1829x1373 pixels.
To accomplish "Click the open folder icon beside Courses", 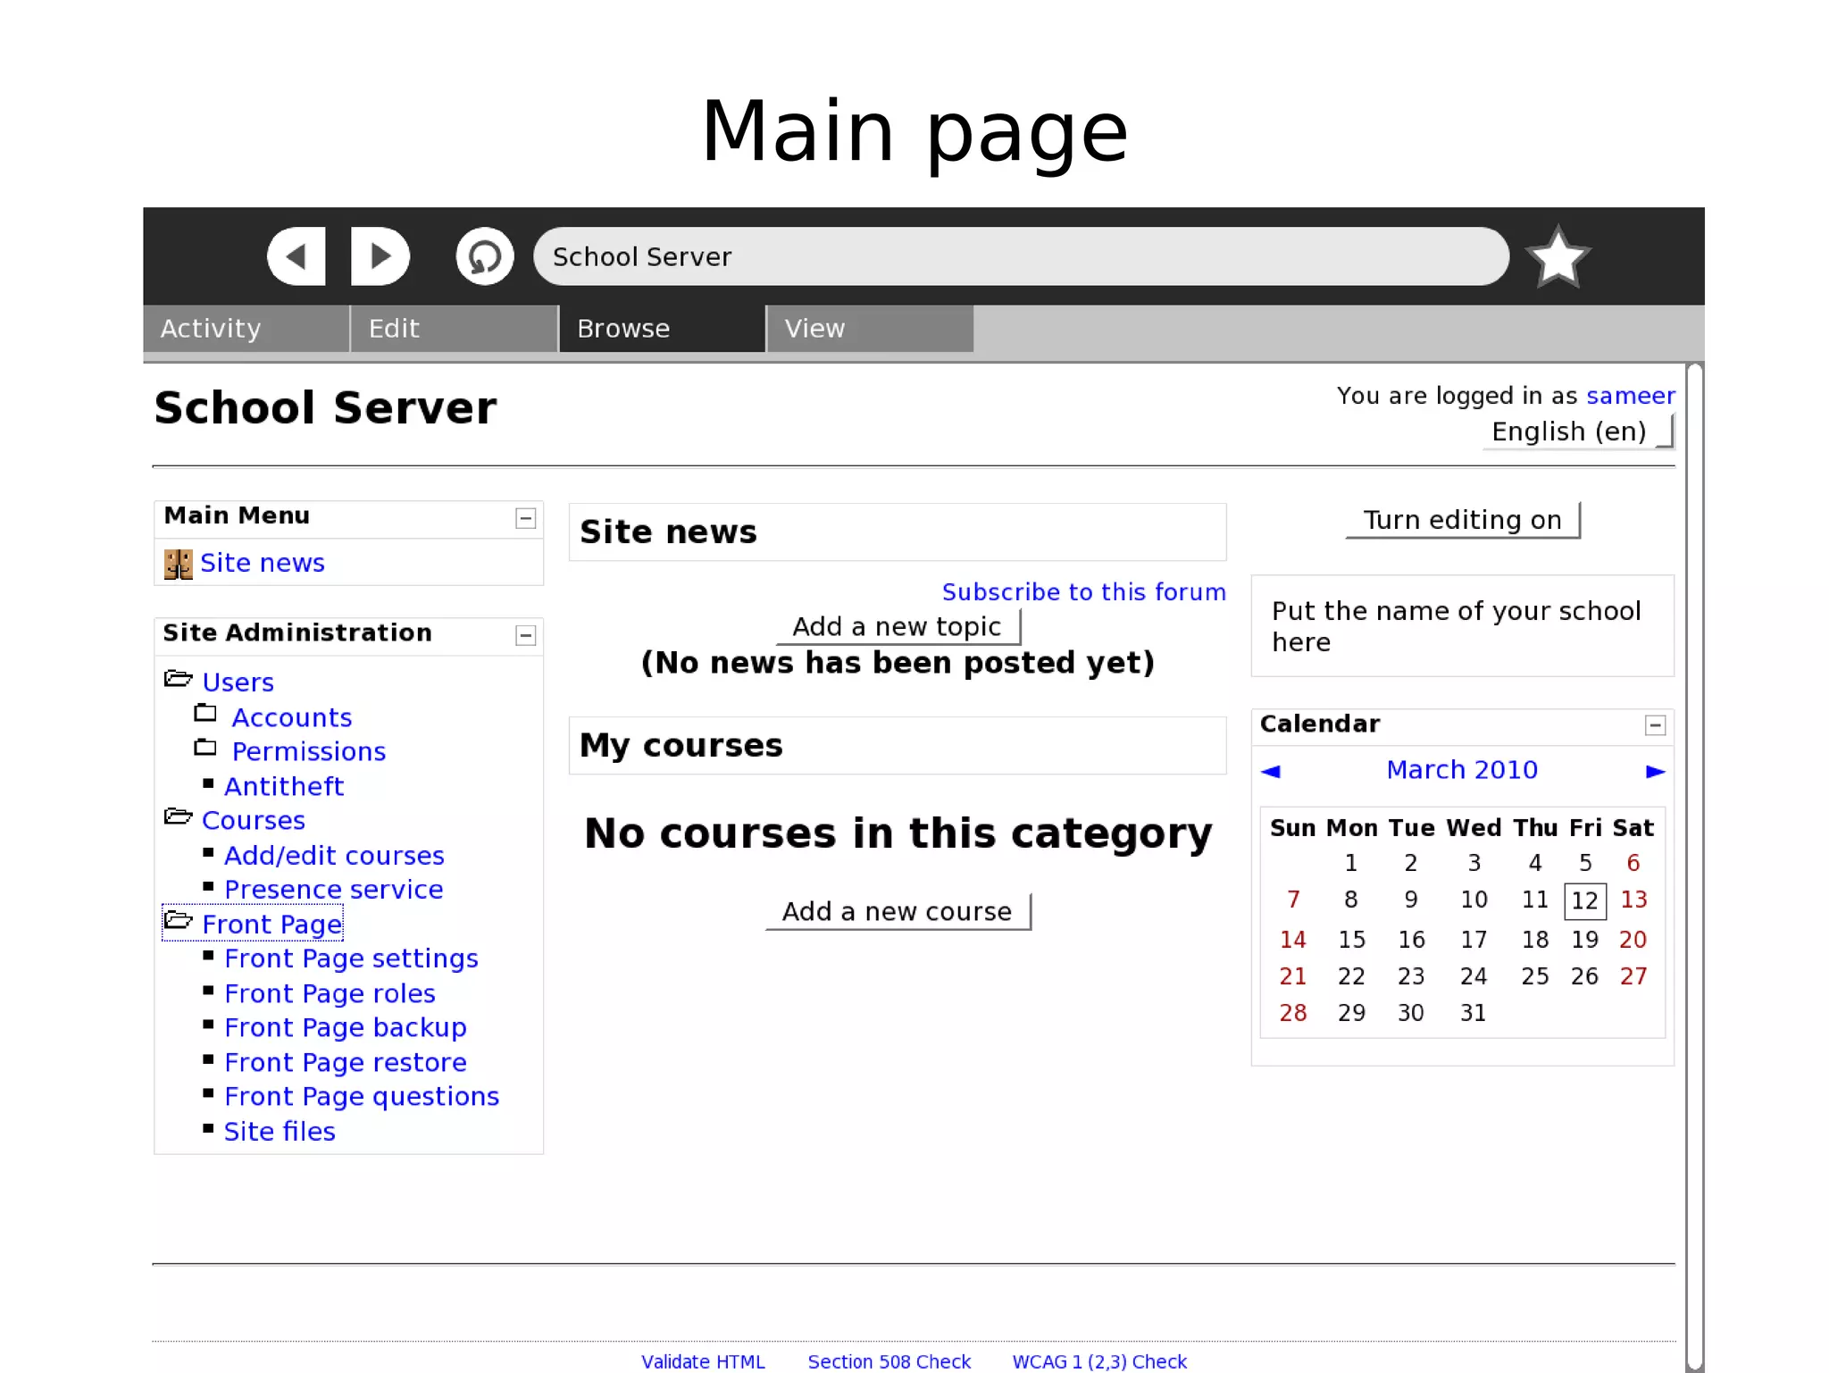I will click(x=178, y=816).
